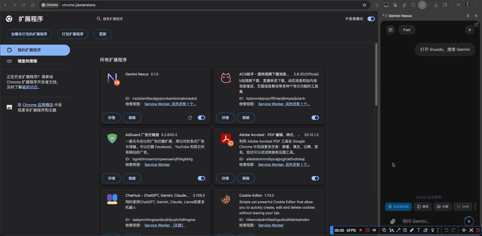Select the text annotation tool
The image size is (482, 236).
(x=418, y=230)
